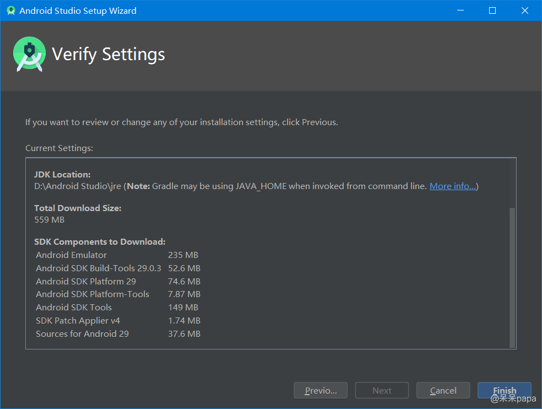
Task: Click the 559 MB total download value
Action: tap(50, 220)
